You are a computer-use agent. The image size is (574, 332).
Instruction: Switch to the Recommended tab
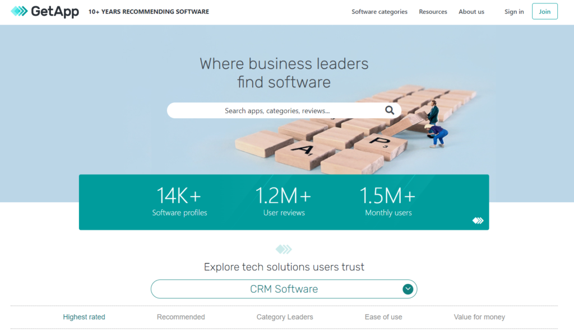tap(180, 317)
